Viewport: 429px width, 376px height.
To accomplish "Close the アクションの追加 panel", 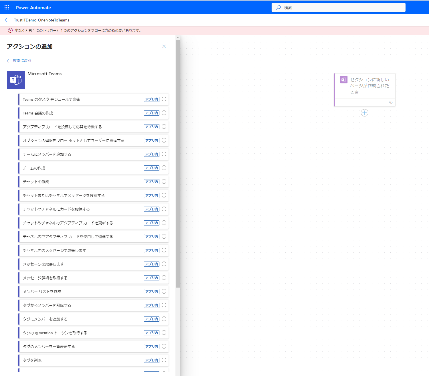I will [x=164, y=46].
